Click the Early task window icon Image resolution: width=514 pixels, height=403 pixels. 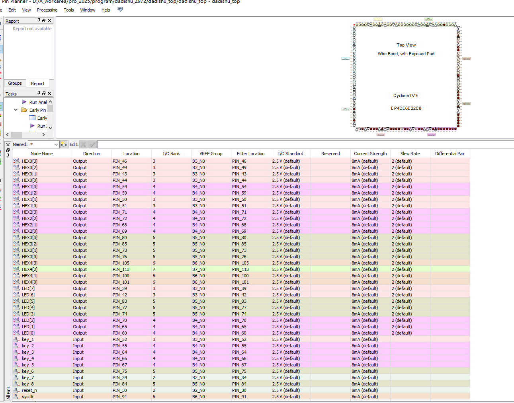[x=32, y=118]
